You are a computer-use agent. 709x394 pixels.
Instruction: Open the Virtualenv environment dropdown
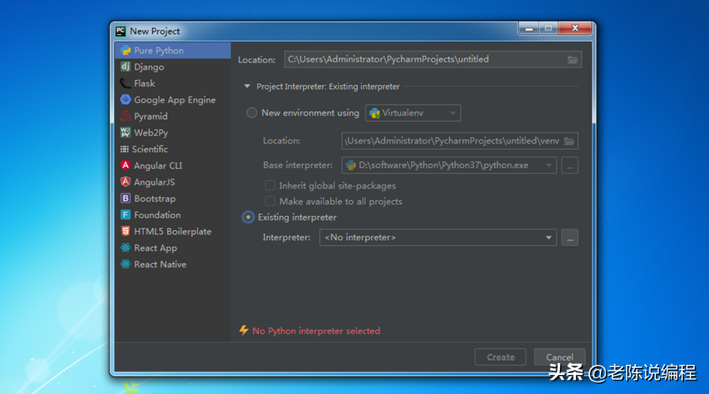[x=413, y=113]
